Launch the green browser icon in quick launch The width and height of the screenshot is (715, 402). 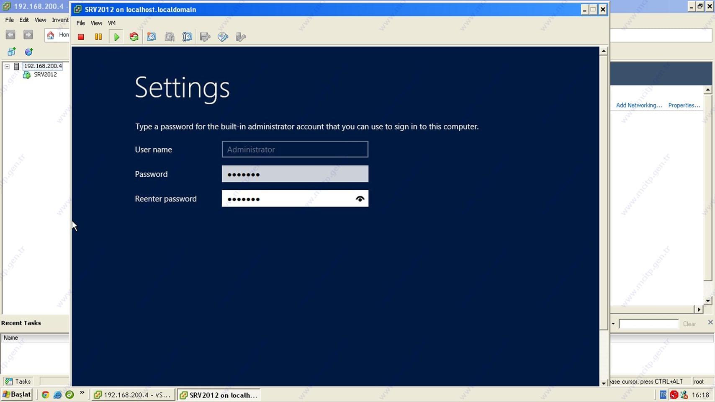(x=69, y=394)
